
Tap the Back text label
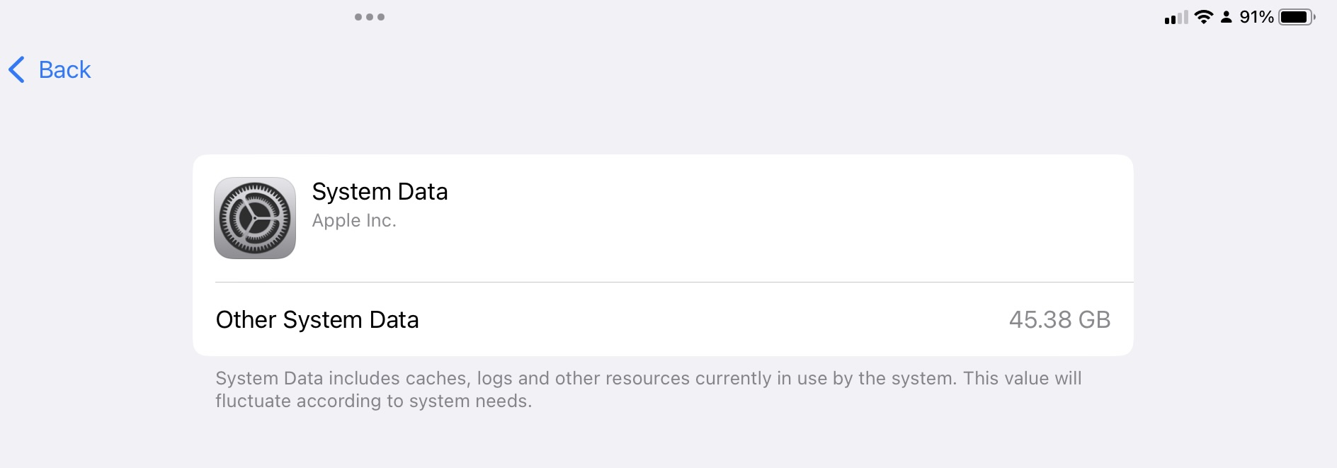pos(64,69)
